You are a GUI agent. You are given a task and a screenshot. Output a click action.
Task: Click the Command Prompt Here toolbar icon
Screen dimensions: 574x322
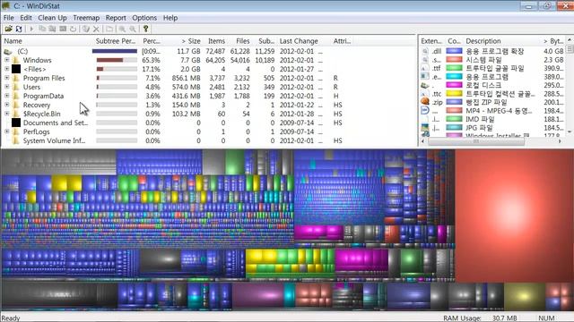pos(63,29)
